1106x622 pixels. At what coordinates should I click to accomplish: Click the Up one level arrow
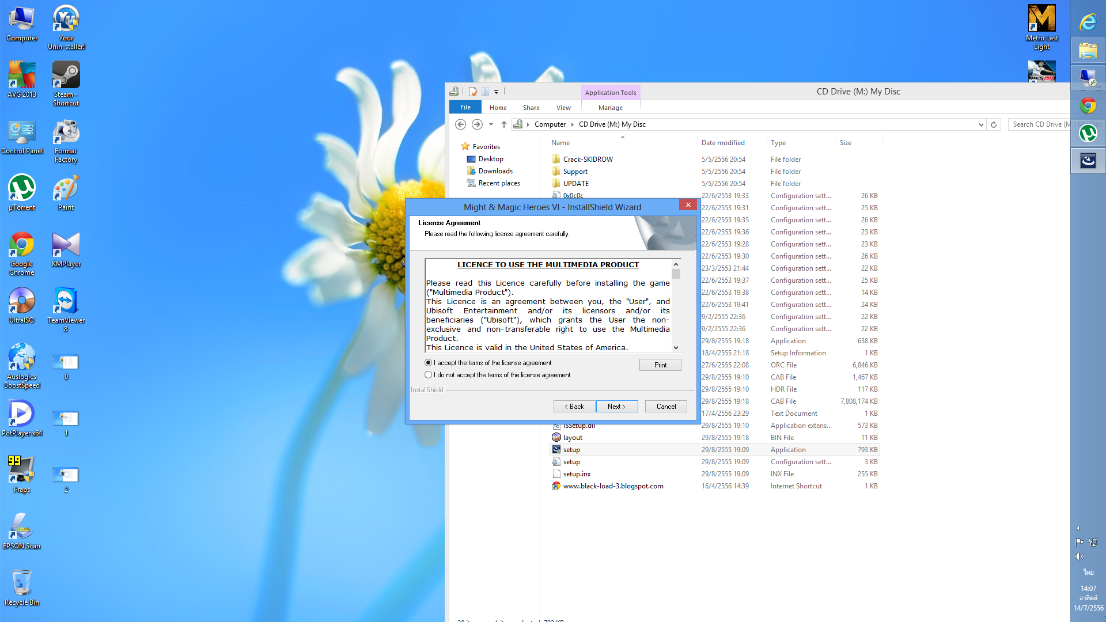pos(504,124)
